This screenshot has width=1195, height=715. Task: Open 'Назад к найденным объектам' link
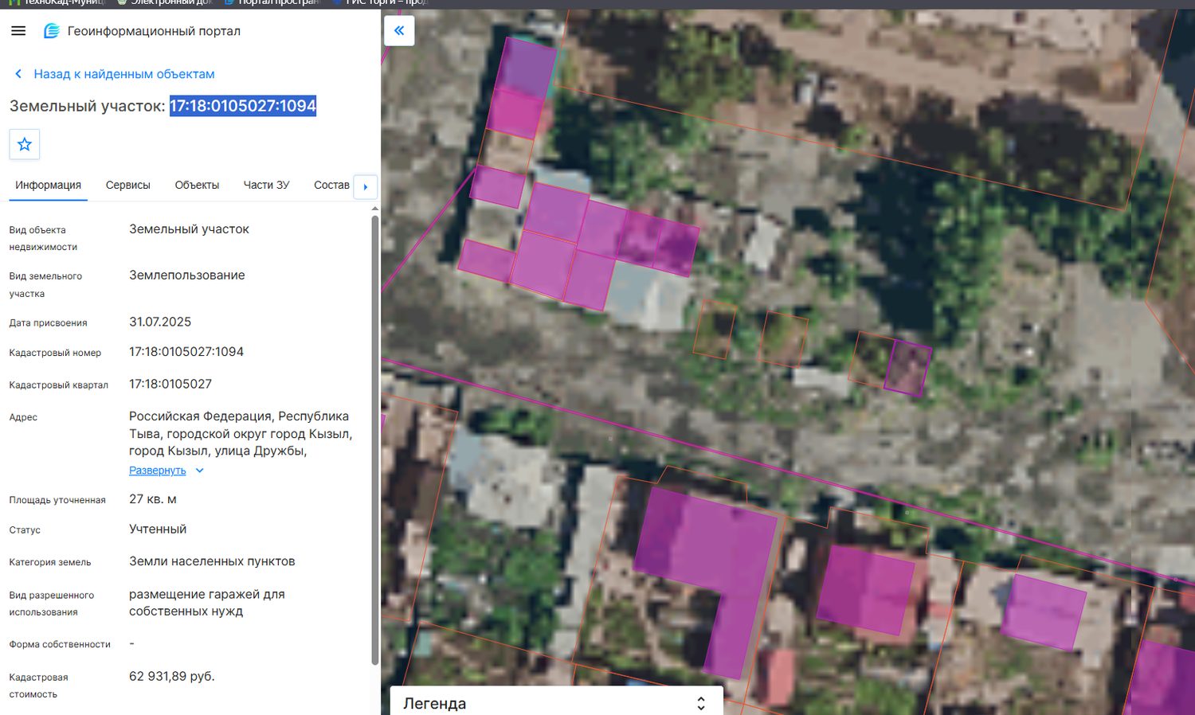[124, 74]
